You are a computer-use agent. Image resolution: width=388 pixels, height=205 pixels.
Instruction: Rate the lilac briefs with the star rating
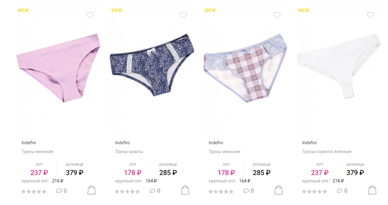coord(34,191)
